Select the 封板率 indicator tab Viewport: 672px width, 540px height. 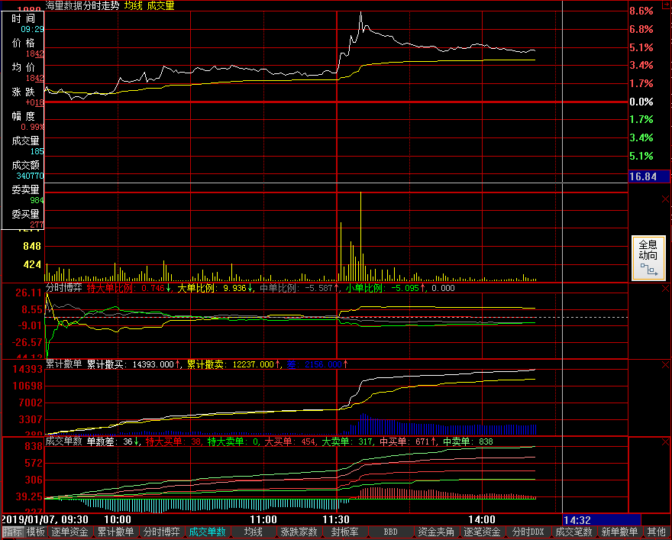(345, 532)
